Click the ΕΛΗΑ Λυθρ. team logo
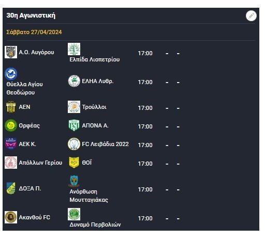The height and width of the screenshot is (241, 265). click(74, 81)
